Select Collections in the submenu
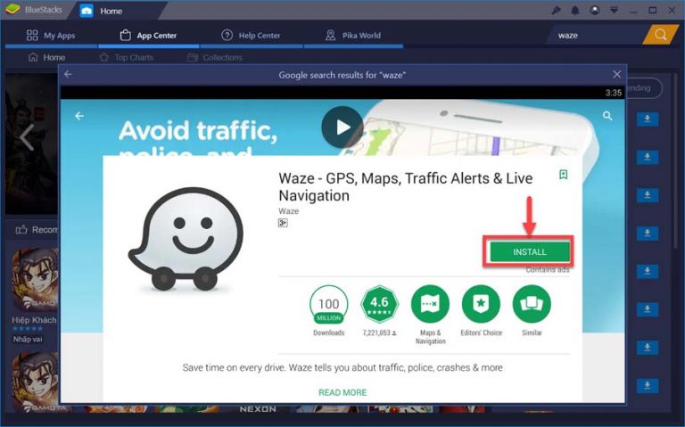The image size is (685, 427). pos(215,57)
